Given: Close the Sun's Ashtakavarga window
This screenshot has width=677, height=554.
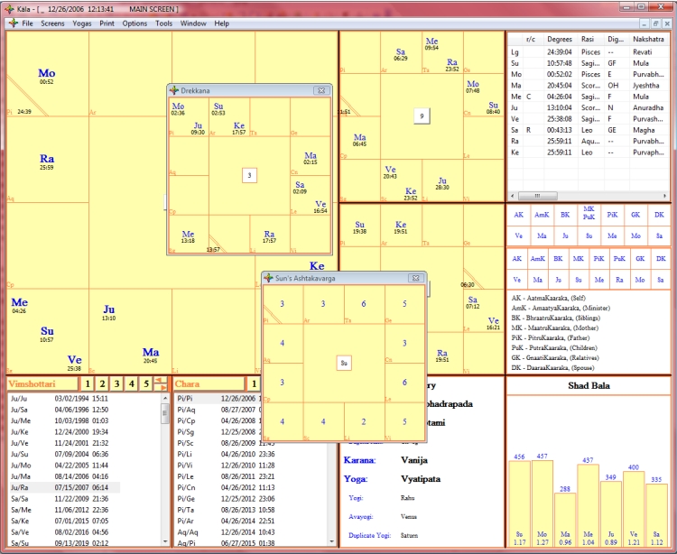Looking at the screenshot, I should point(416,278).
